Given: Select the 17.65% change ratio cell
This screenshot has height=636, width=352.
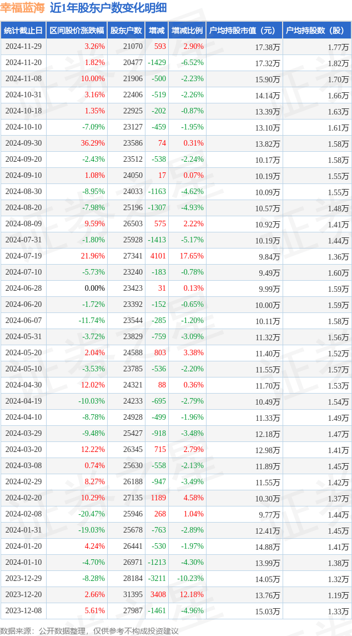Looking at the screenshot, I should 191,256.
